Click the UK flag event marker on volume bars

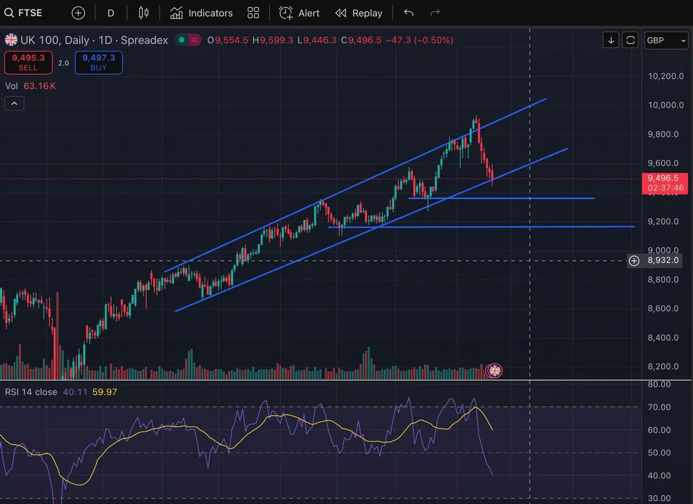(495, 371)
